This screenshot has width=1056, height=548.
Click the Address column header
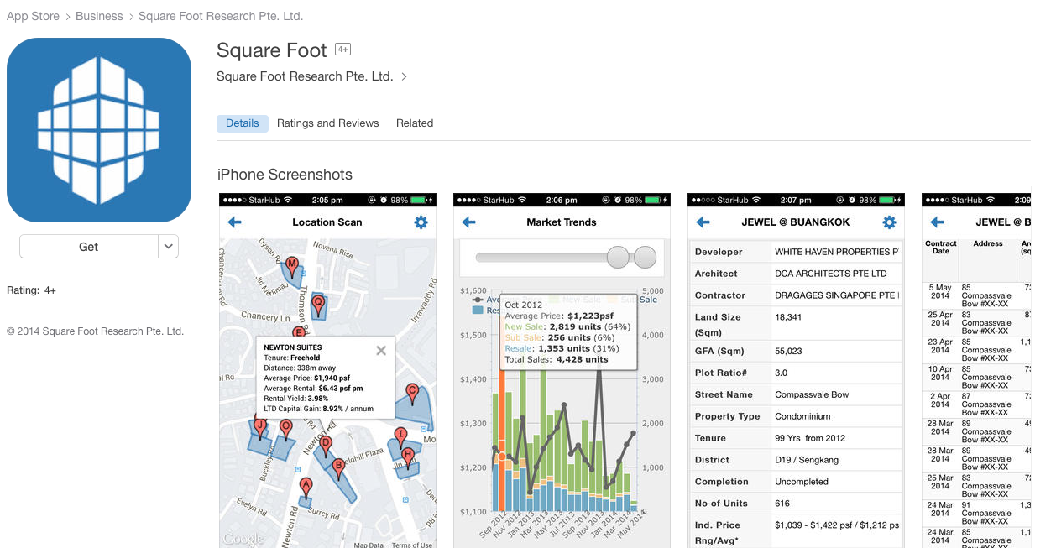988,243
